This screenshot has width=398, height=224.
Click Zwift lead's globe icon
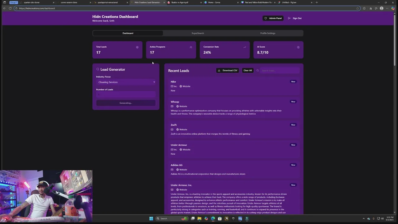pyautogui.click(x=178, y=129)
